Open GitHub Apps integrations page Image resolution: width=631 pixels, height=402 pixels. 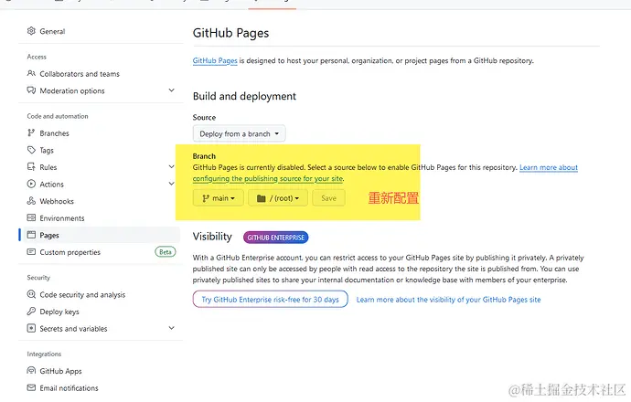(x=60, y=371)
